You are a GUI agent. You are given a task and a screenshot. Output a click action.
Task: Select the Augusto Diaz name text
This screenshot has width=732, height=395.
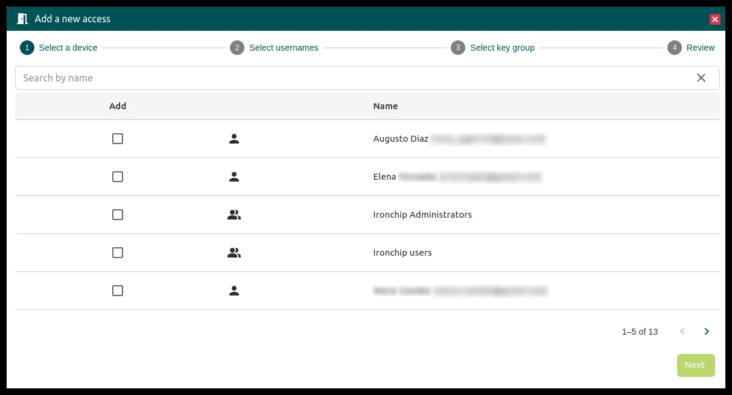pyautogui.click(x=401, y=139)
